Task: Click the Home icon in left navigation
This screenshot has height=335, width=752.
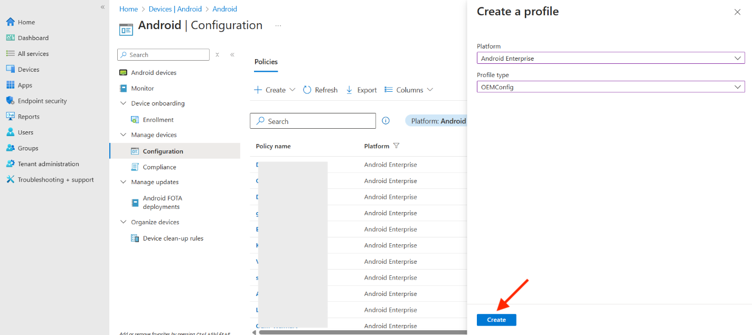Action: (10, 22)
